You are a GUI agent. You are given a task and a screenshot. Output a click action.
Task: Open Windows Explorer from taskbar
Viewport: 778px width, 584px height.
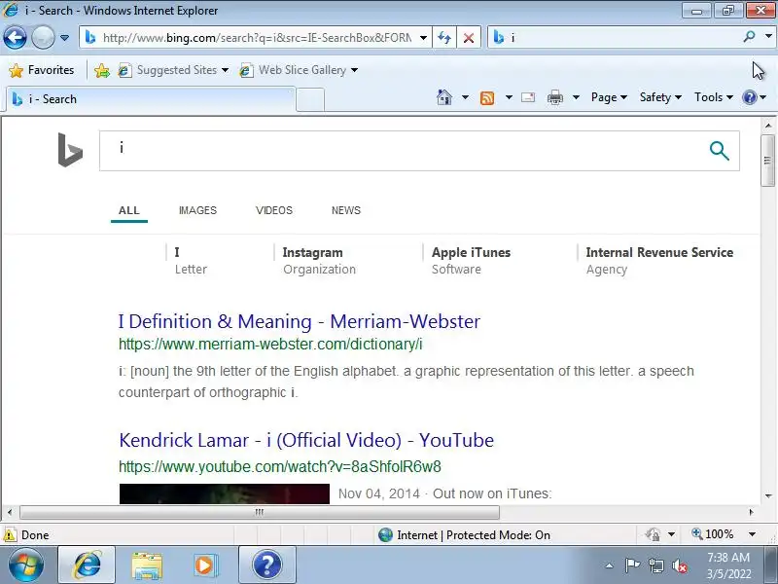147,566
